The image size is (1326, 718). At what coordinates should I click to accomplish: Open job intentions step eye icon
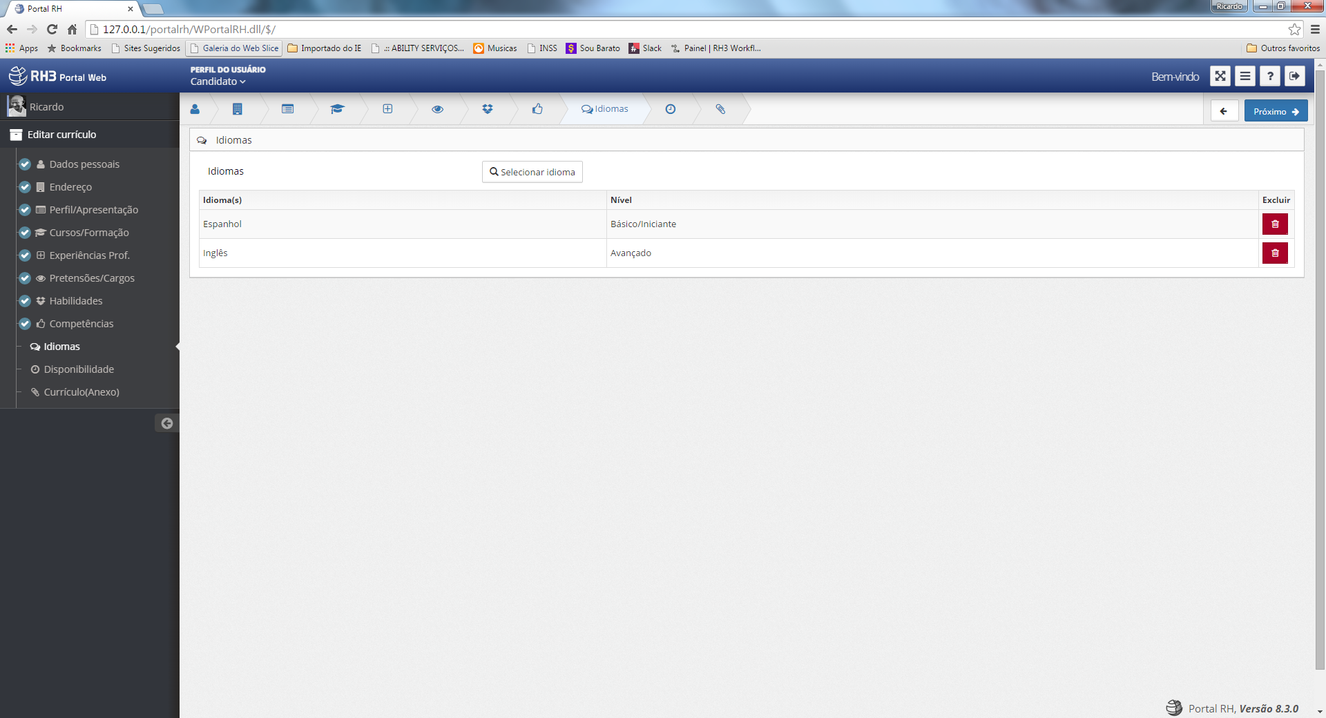[x=438, y=109]
